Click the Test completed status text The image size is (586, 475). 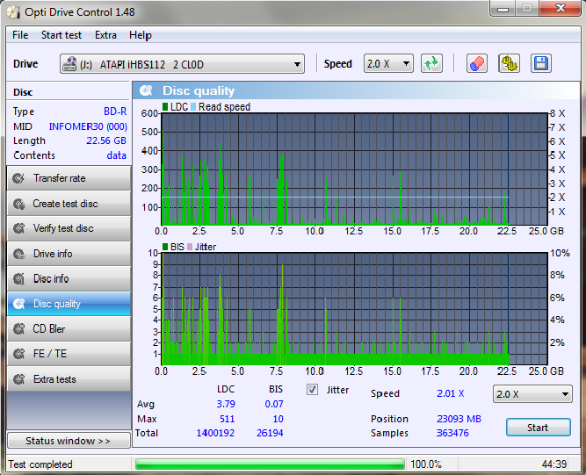tap(40, 464)
